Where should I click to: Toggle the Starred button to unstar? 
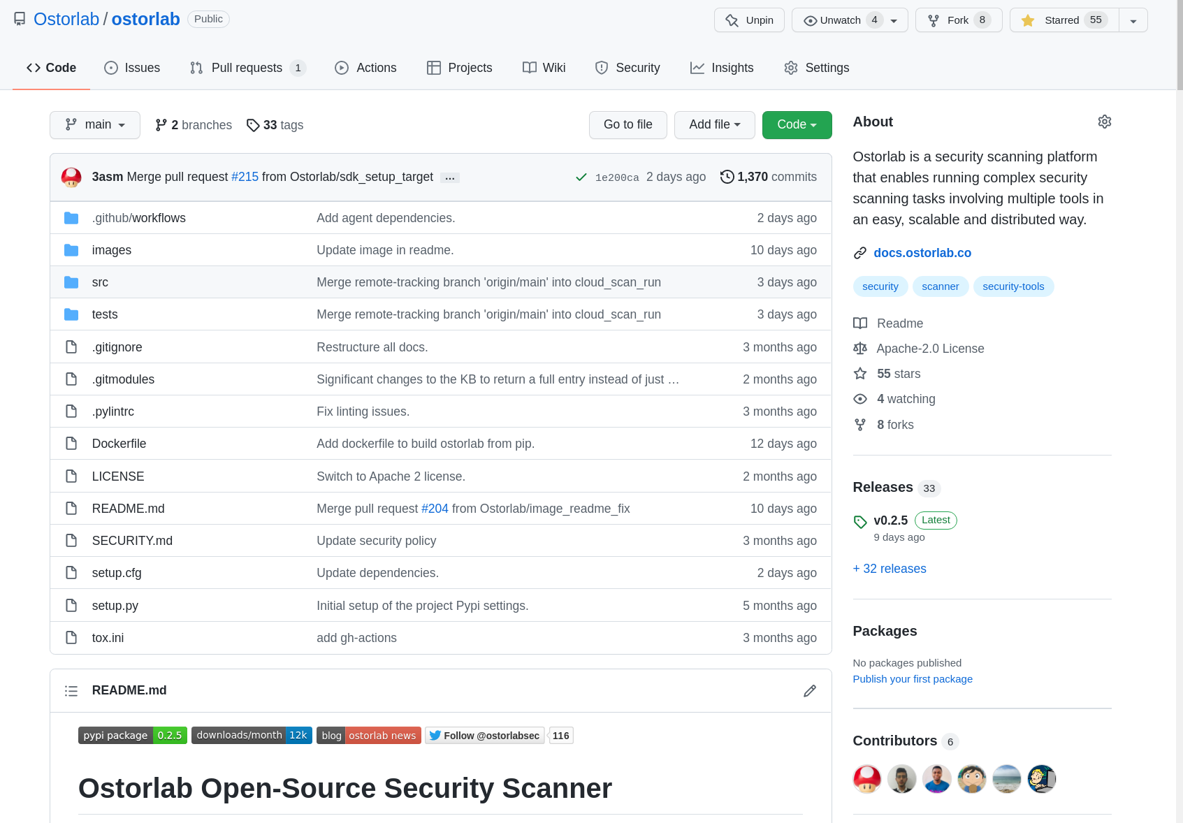tap(1065, 20)
